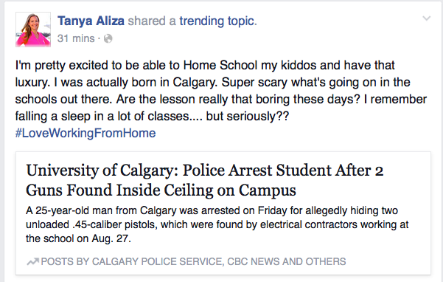443x282 pixels.
Task: Click the '31 mins' post timestamp
Action: coord(76,38)
